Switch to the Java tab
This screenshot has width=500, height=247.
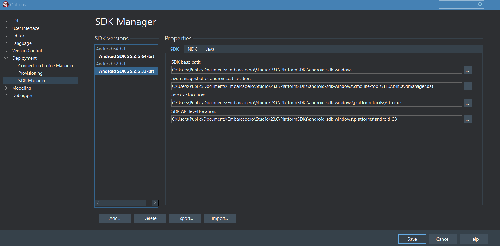tap(210, 49)
